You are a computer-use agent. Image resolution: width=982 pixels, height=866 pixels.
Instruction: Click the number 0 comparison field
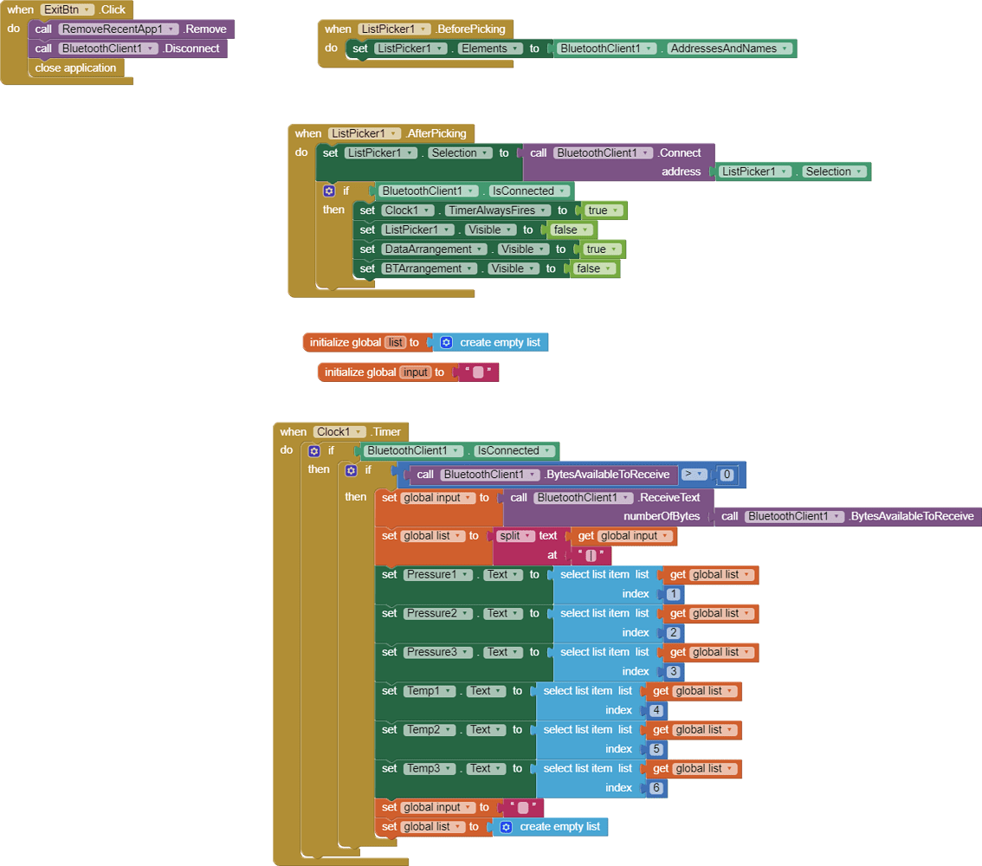727,475
